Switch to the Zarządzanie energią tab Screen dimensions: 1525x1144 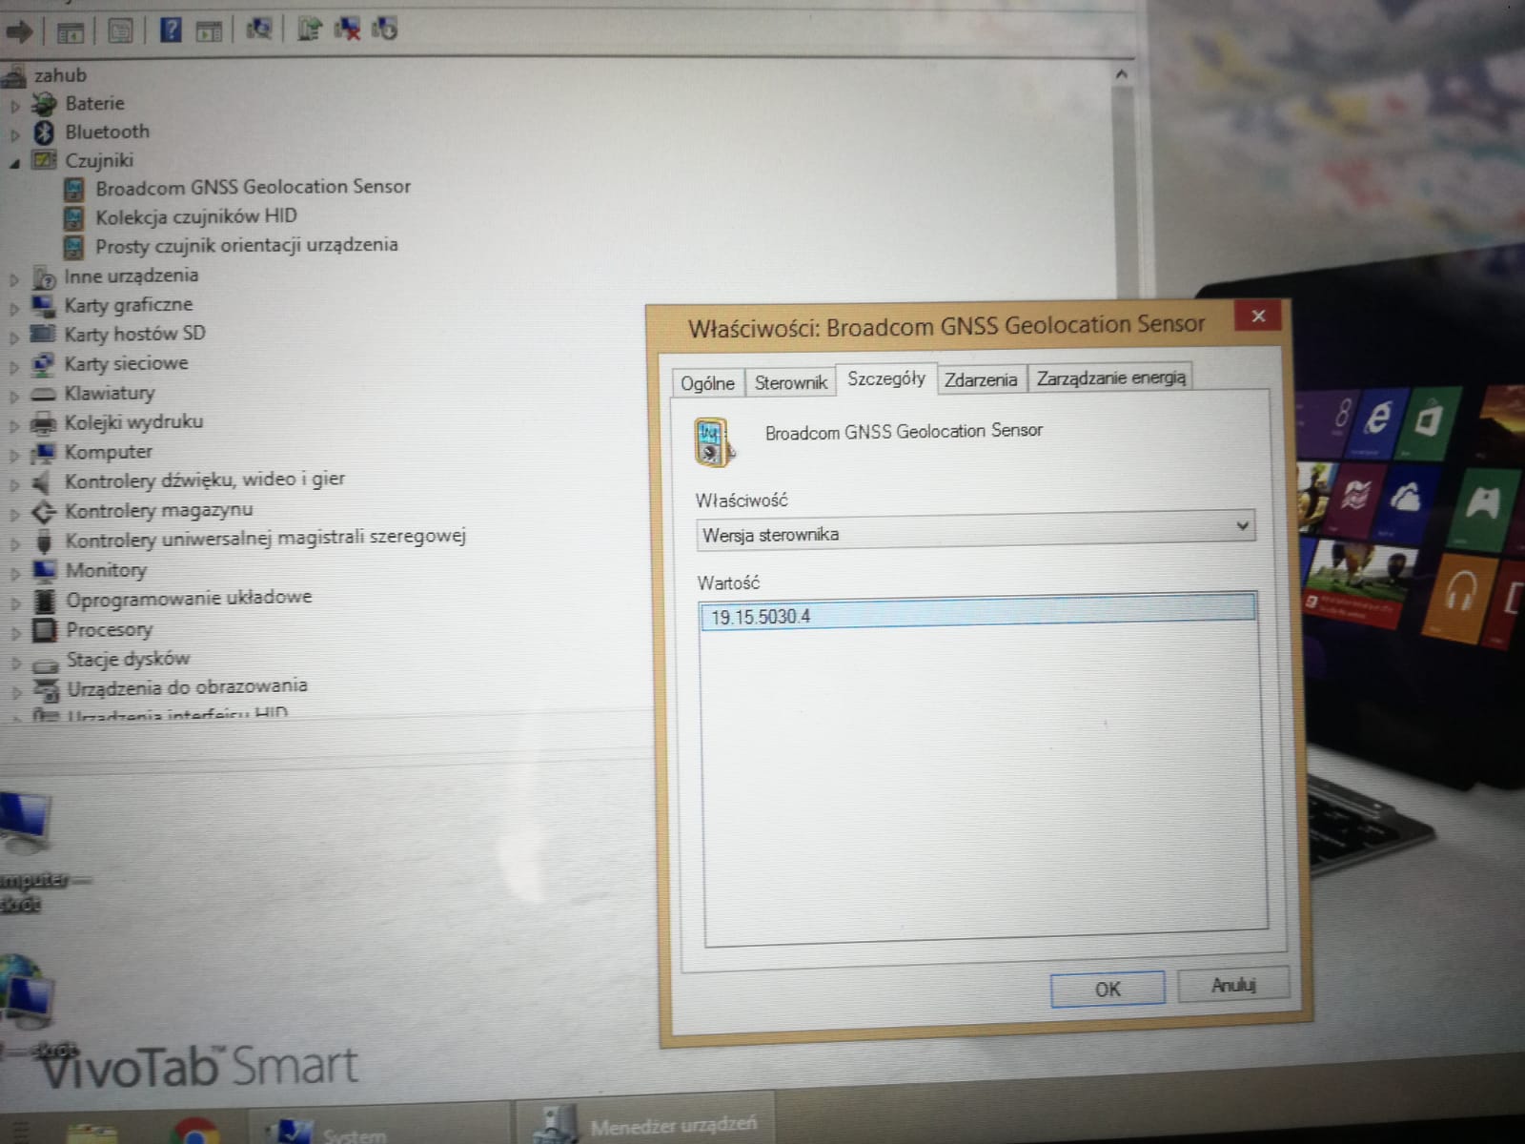pyautogui.click(x=1111, y=378)
